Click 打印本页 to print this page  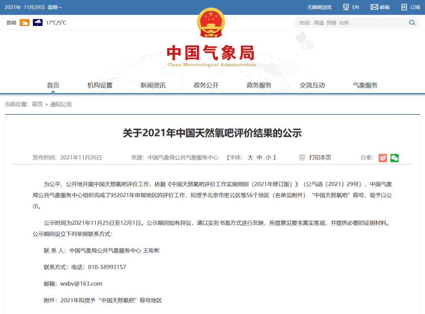(320, 158)
